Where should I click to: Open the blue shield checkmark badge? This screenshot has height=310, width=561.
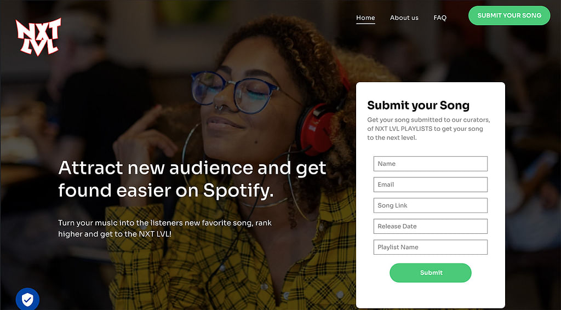27,299
